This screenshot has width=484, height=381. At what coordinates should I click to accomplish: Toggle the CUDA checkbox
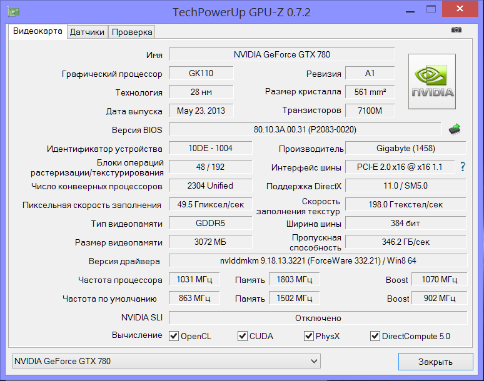(x=242, y=335)
